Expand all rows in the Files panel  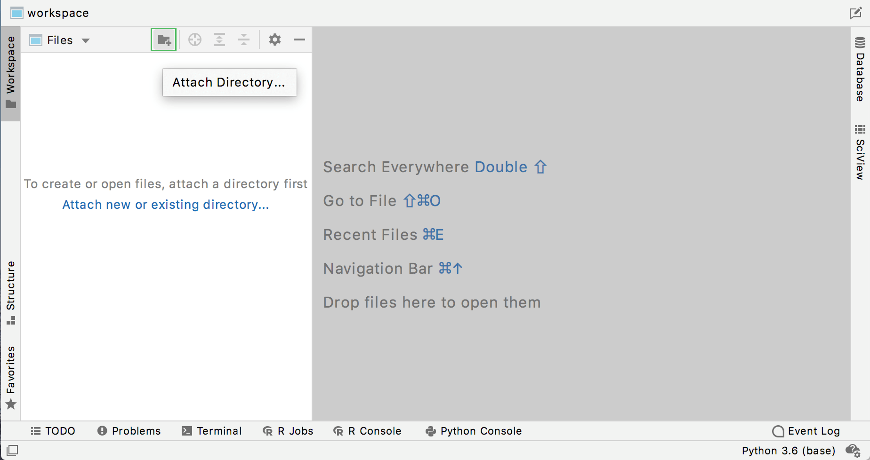[x=219, y=40]
